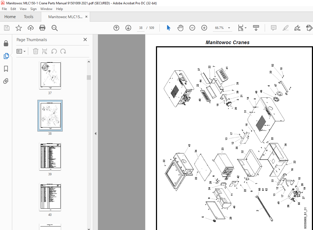Activate the Hand pan tool
This screenshot has height=230, width=313.
click(180, 28)
